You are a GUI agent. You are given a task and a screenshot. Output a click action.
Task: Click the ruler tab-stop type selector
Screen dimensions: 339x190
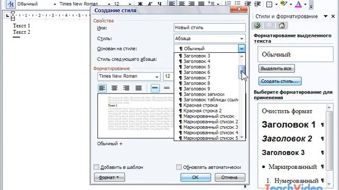click(7, 15)
